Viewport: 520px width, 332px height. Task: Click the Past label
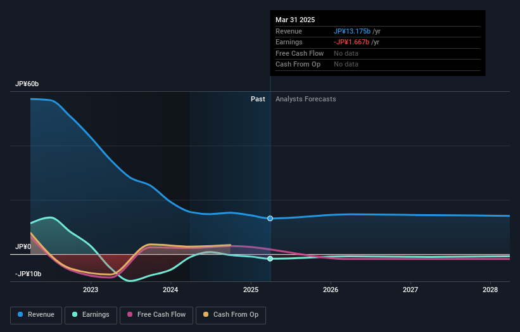[258, 99]
